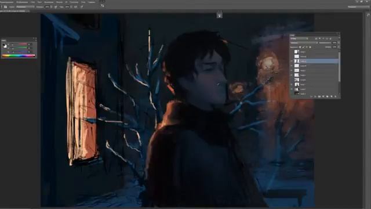Select the open document tab
This screenshot has height=209, width=371.
click(14, 11)
